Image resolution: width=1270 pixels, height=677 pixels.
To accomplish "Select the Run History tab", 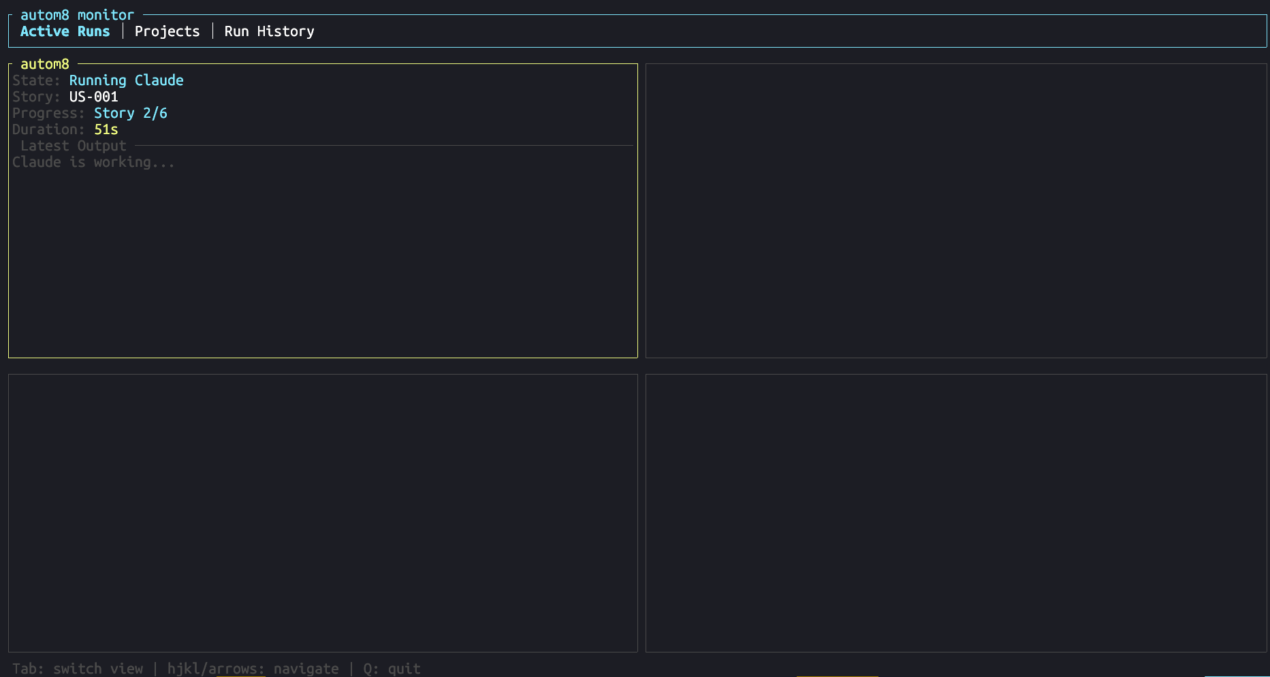I will 269,31.
